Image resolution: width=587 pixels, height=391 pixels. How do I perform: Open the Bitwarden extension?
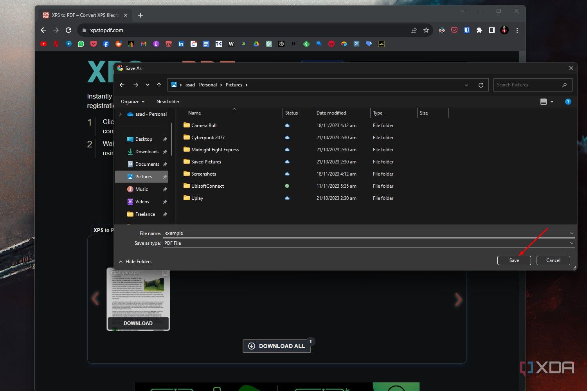pyautogui.click(x=467, y=30)
